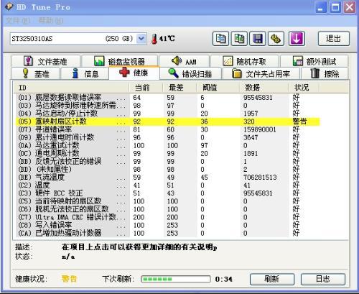Click the 最差 column header

tap(179, 88)
